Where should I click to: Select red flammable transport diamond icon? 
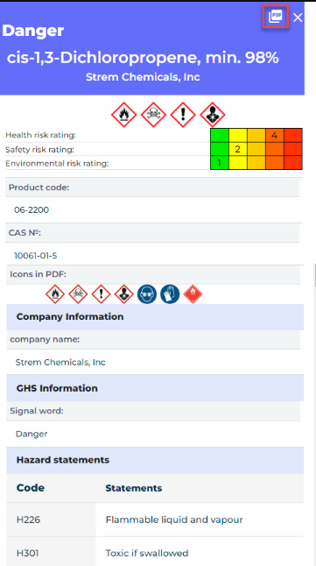pos(193,294)
